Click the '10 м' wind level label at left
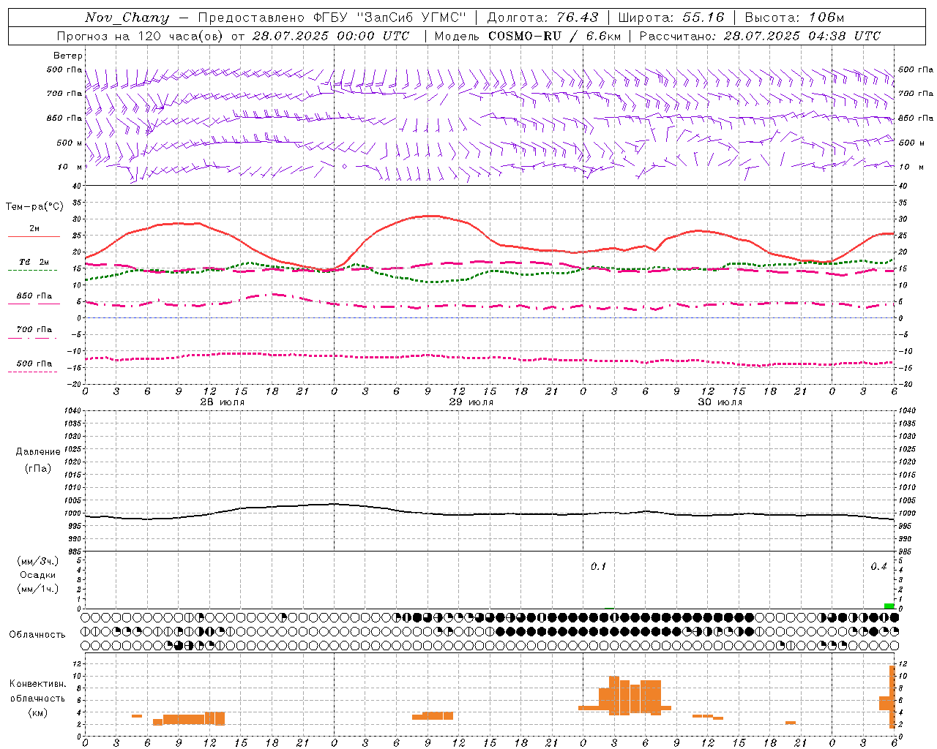Image resolution: width=937 pixels, height=749 pixels. pos(70,167)
